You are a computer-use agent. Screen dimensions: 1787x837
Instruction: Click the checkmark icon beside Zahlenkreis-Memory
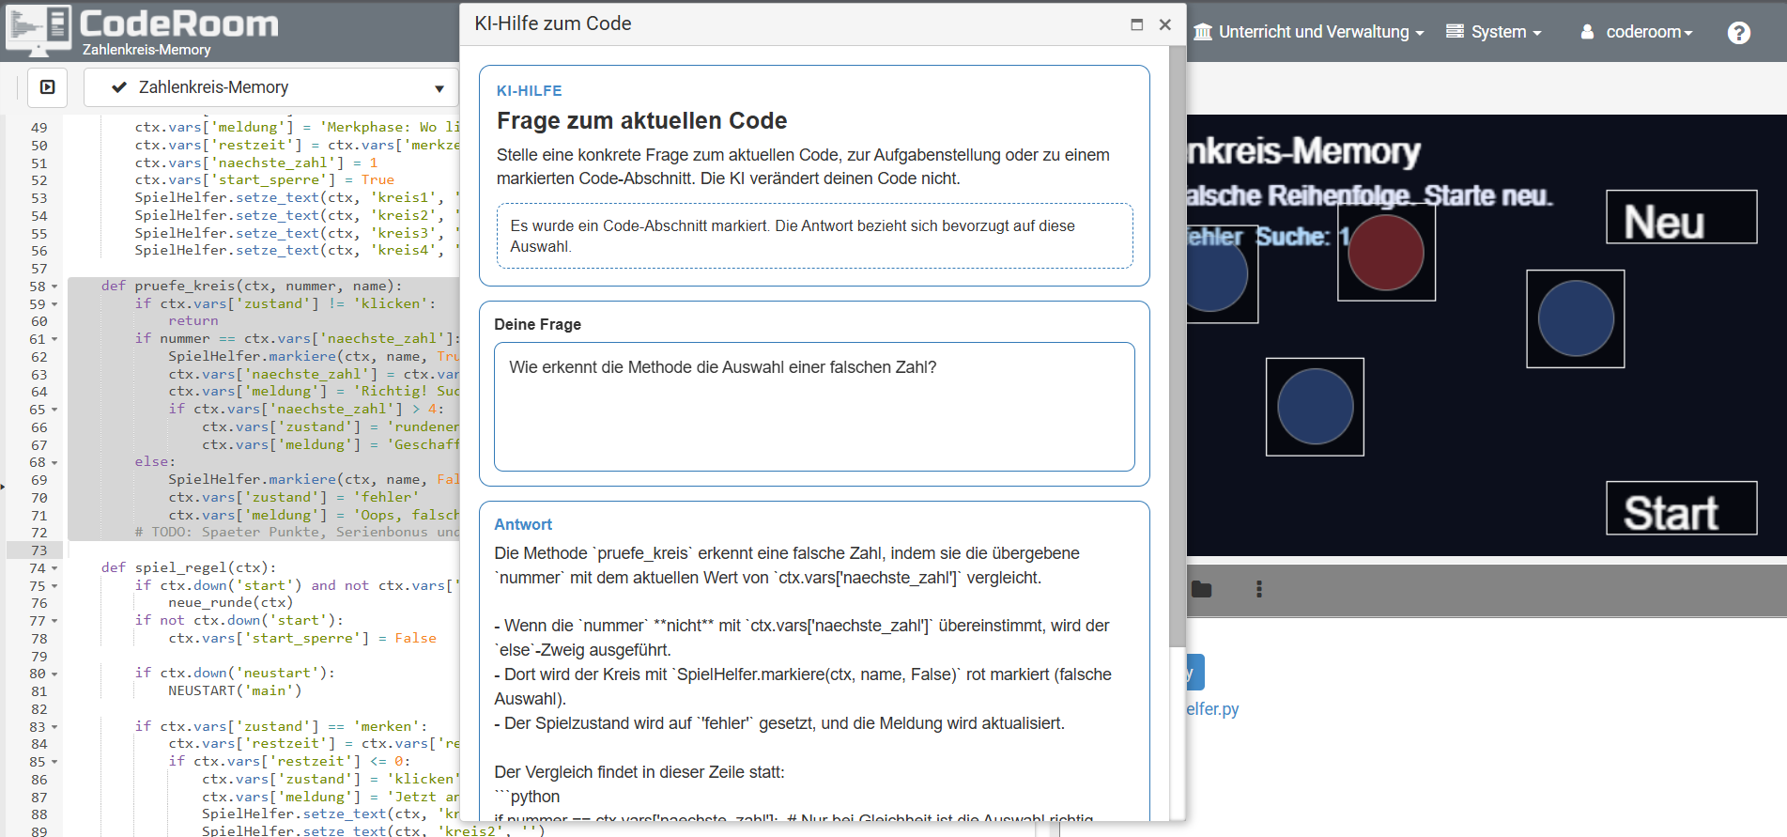click(119, 87)
